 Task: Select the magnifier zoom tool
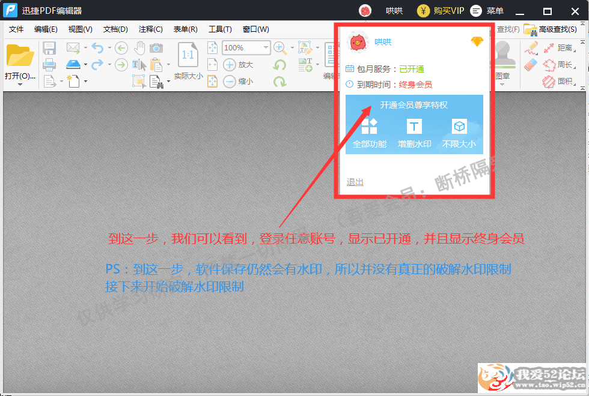[x=280, y=48]
